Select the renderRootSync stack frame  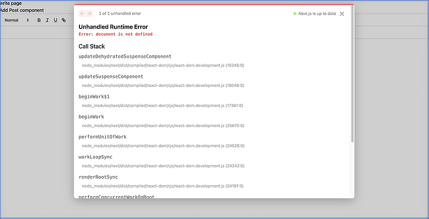pyautogui.click(x=98, y=177)
